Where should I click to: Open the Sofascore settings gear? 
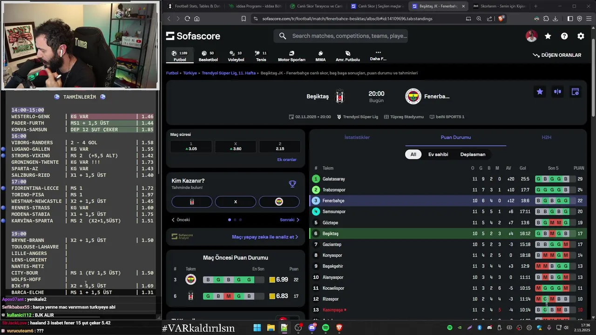coord(581,36)
